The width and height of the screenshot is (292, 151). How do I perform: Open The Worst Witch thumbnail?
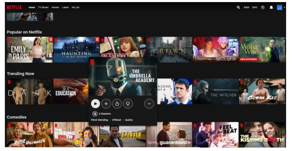[262, 50]
